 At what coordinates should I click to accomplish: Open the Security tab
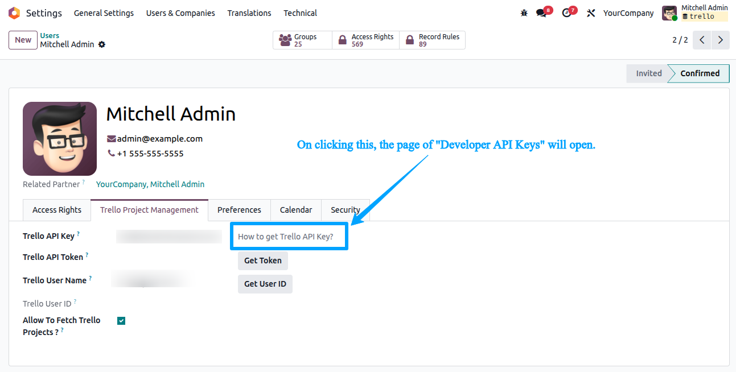coord(346,210)
